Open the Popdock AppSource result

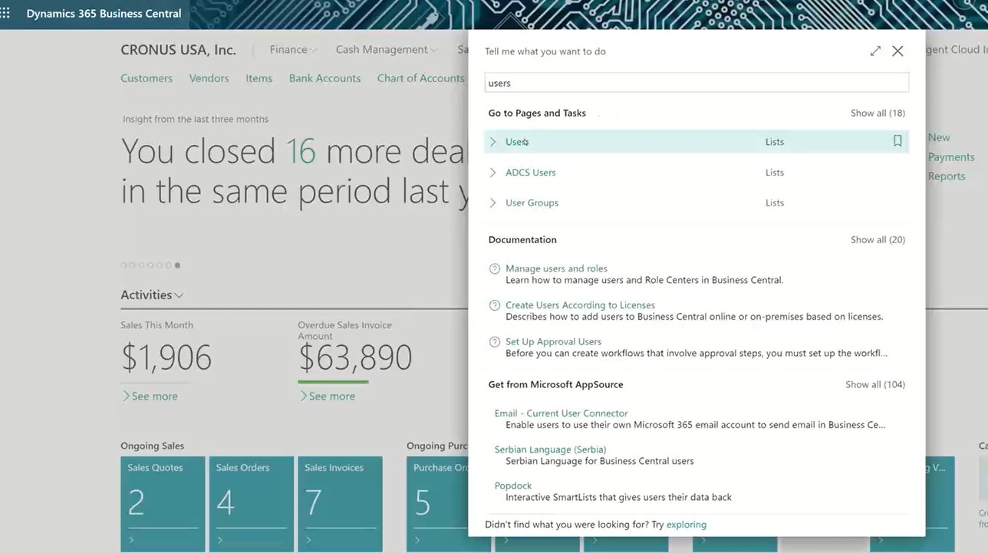pyautogui.click(x=512, y=485)
